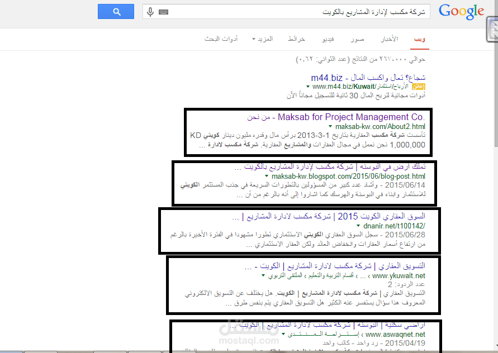Viewport: 498px width, 353px height.
Task: Switch to the فيديو tab
Action: pos(328,39)
